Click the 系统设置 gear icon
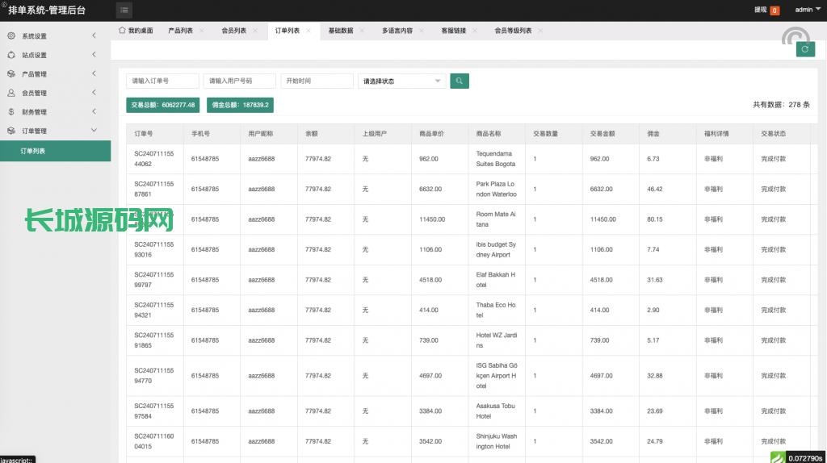Screen dimensions: 827x463 pos(11,36)
